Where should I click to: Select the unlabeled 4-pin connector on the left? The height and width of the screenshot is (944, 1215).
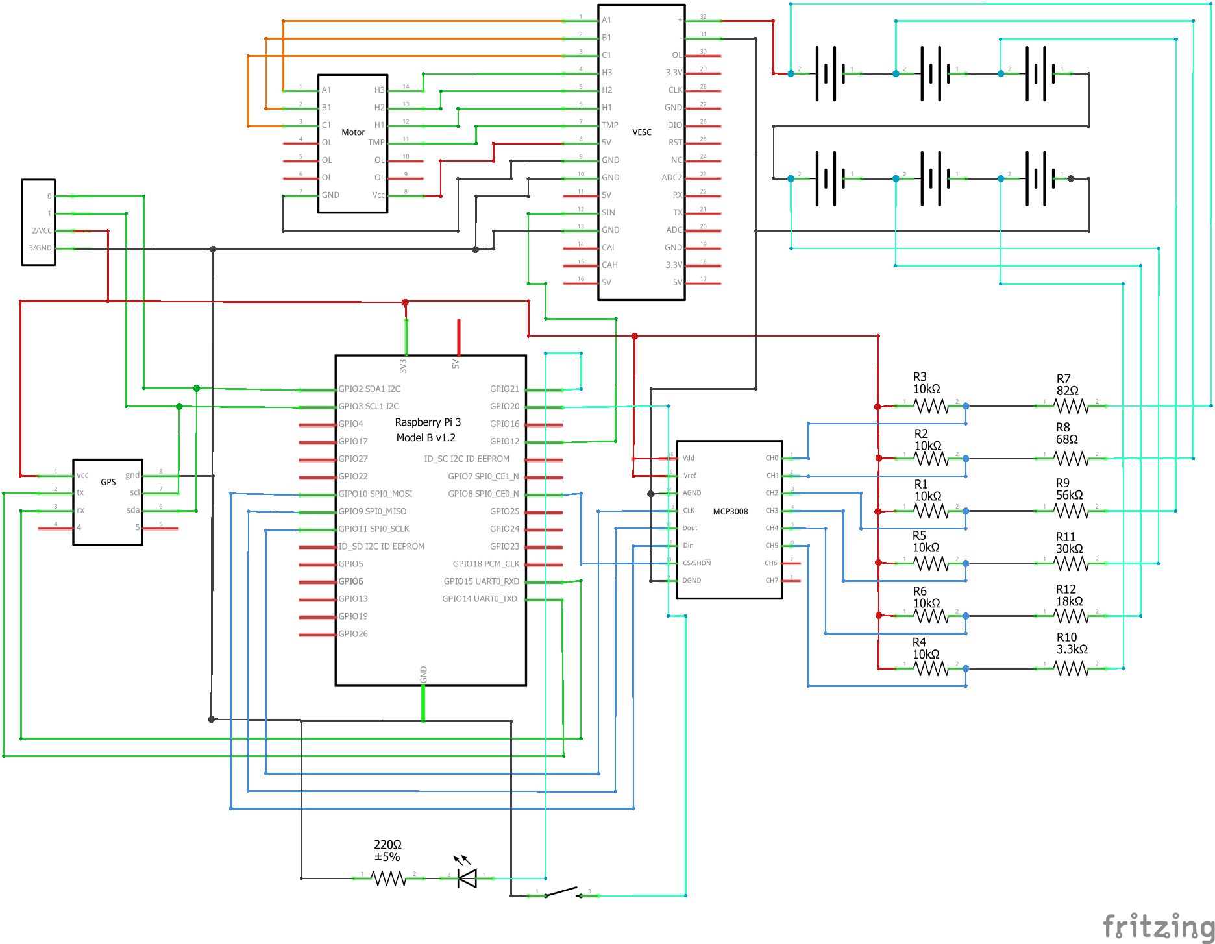(38, 221)
